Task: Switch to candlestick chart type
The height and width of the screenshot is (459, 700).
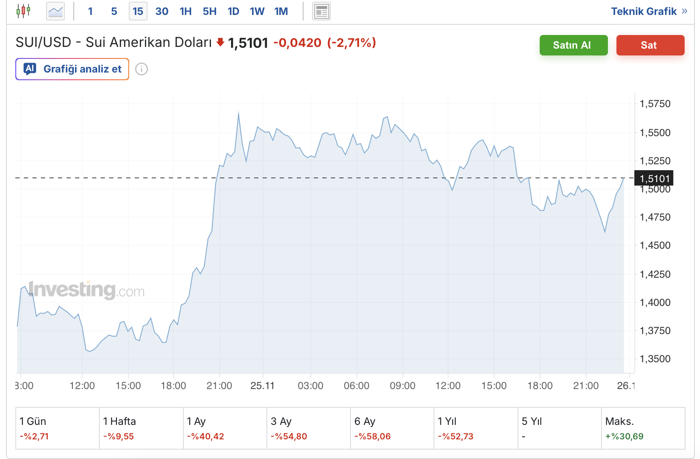Action: click(23, 11)
